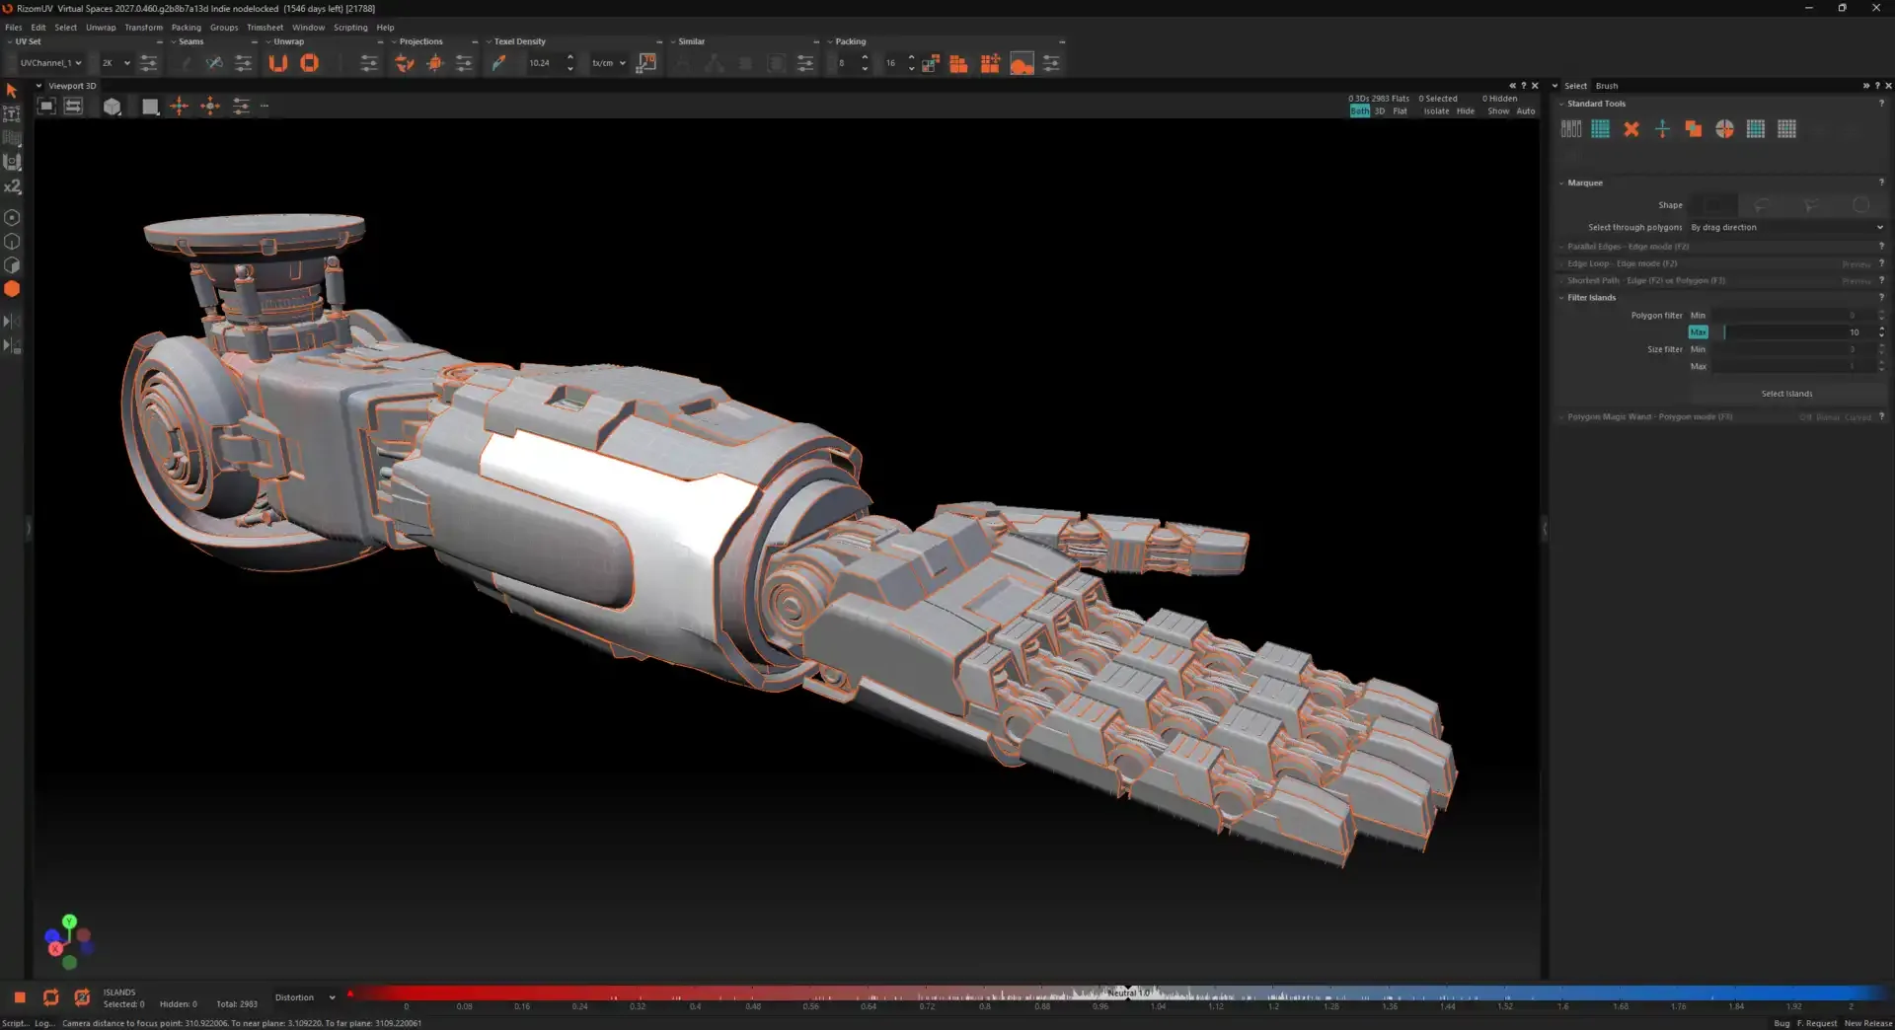Select the arrow pointer tool in left sidebar
Screen dimensions: 1895x1030
tap(12, 91)
